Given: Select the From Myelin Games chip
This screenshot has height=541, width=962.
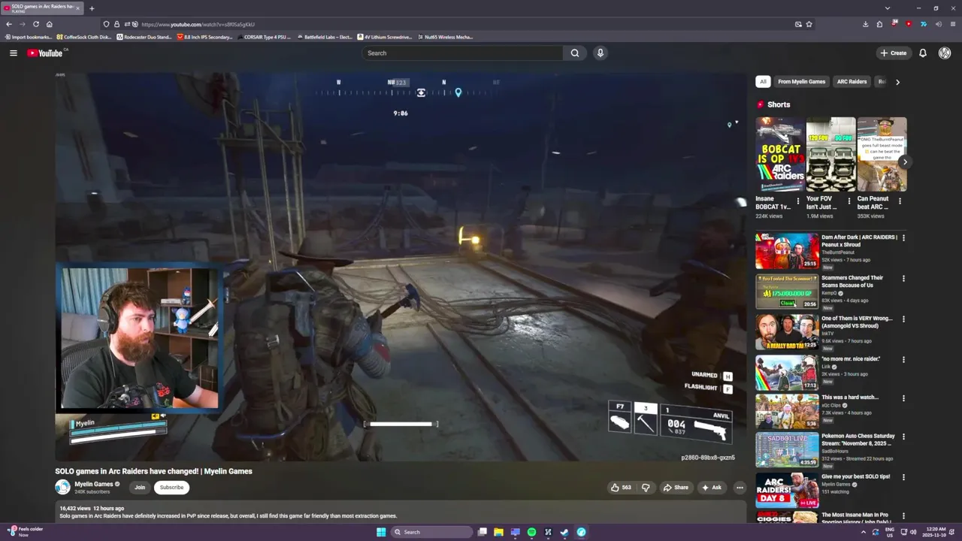Looking at the screenshot, I should click(x=801, y=81).
